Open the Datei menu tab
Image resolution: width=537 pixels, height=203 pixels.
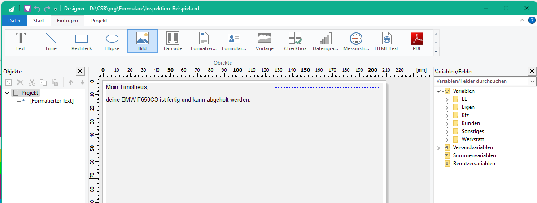click(x=14, y=21)
